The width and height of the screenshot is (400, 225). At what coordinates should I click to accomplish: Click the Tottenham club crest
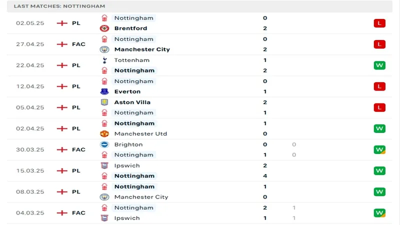coord(104,60)
